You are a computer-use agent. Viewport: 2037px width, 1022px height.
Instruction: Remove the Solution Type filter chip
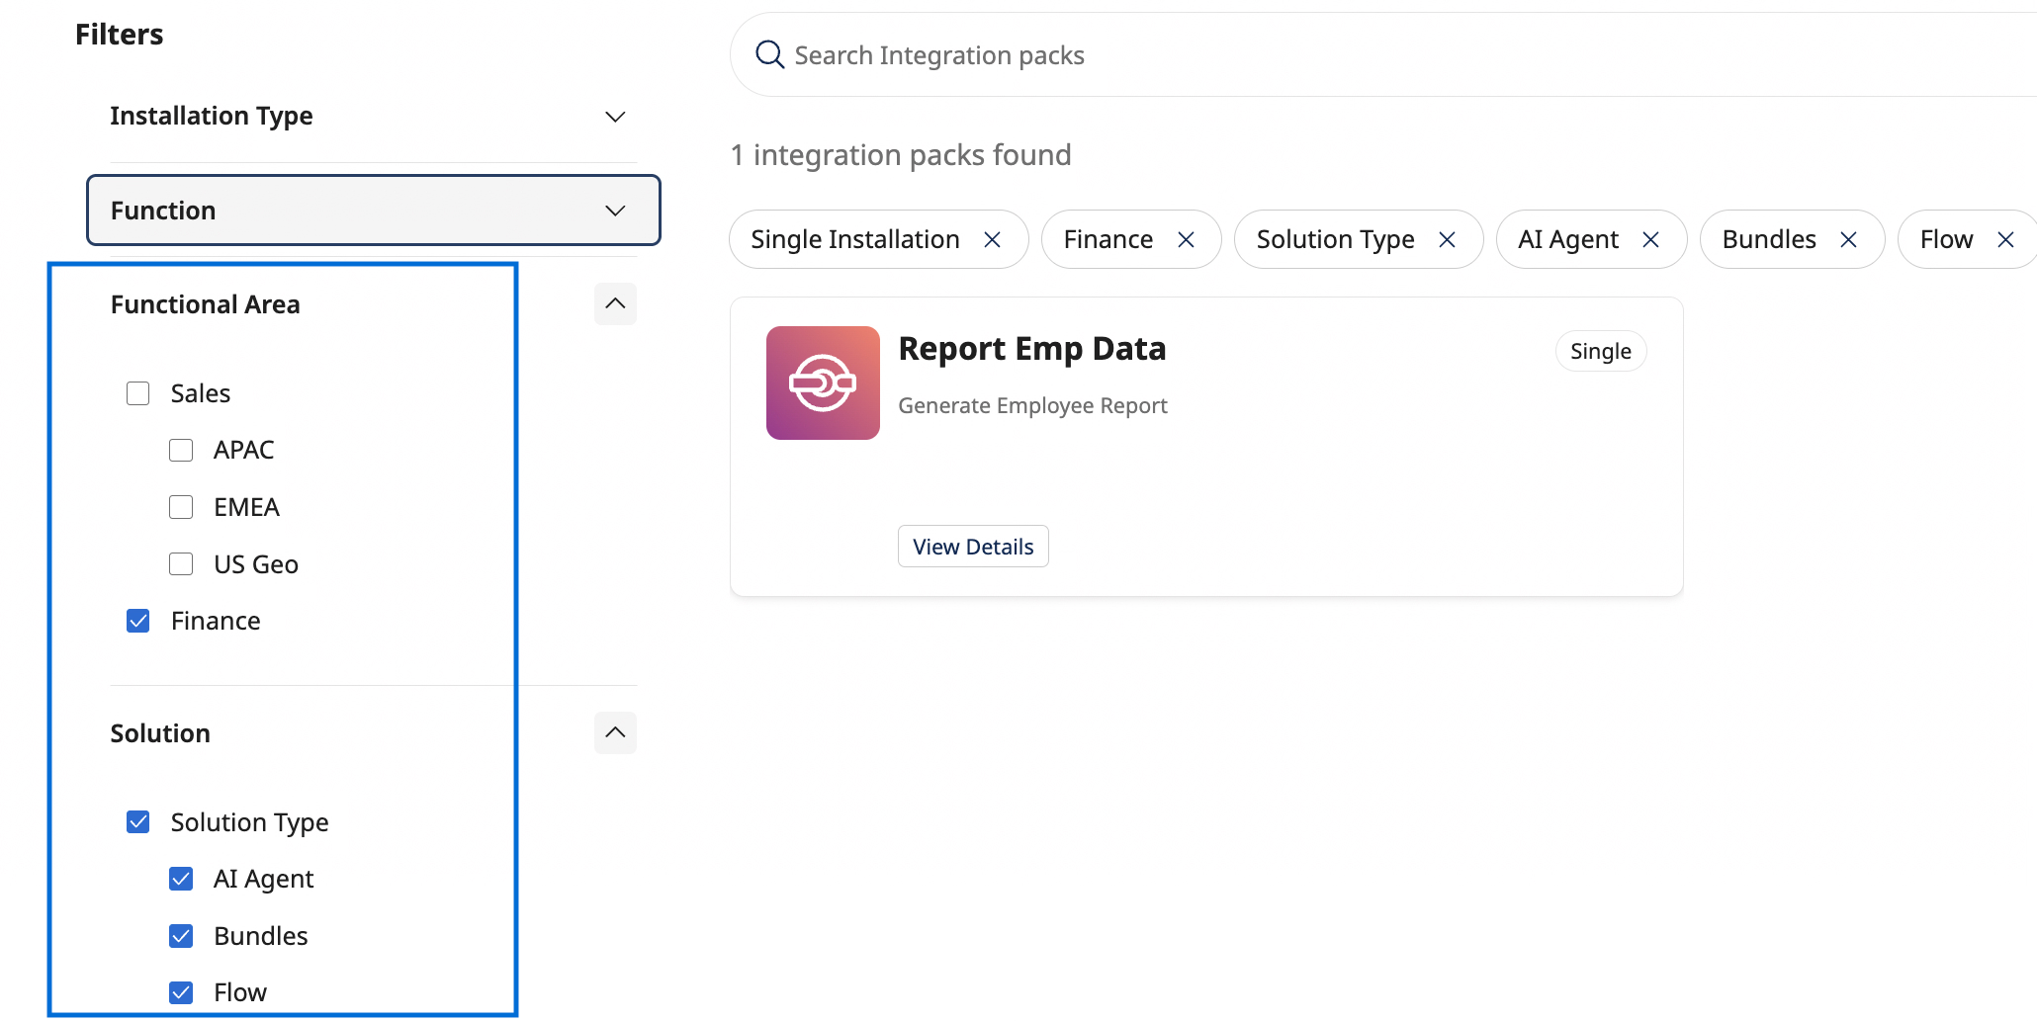tap(1447, 240)
